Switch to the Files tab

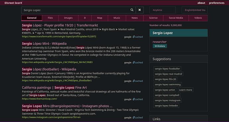click(x=50, y=18)
